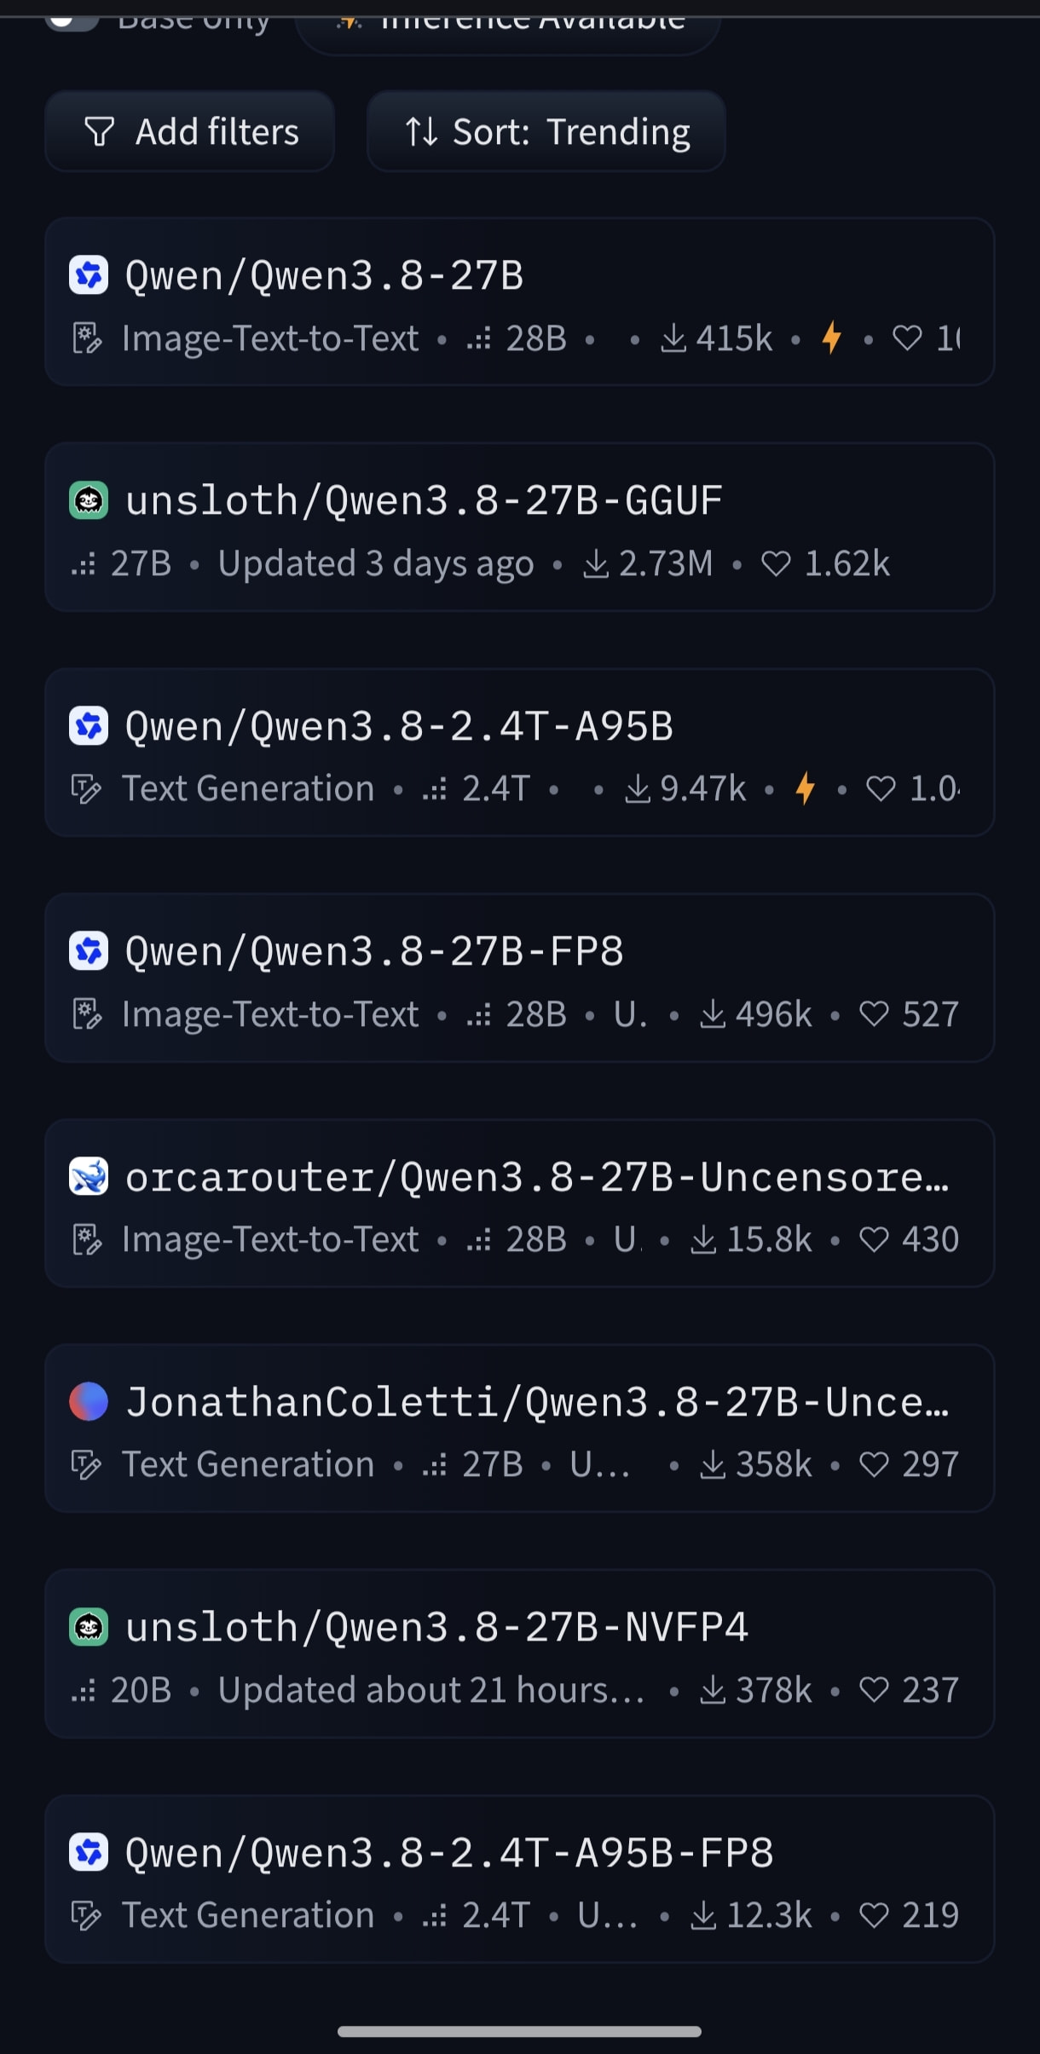Open the Sort: Trending dropdown

click(x=546, y=132)
